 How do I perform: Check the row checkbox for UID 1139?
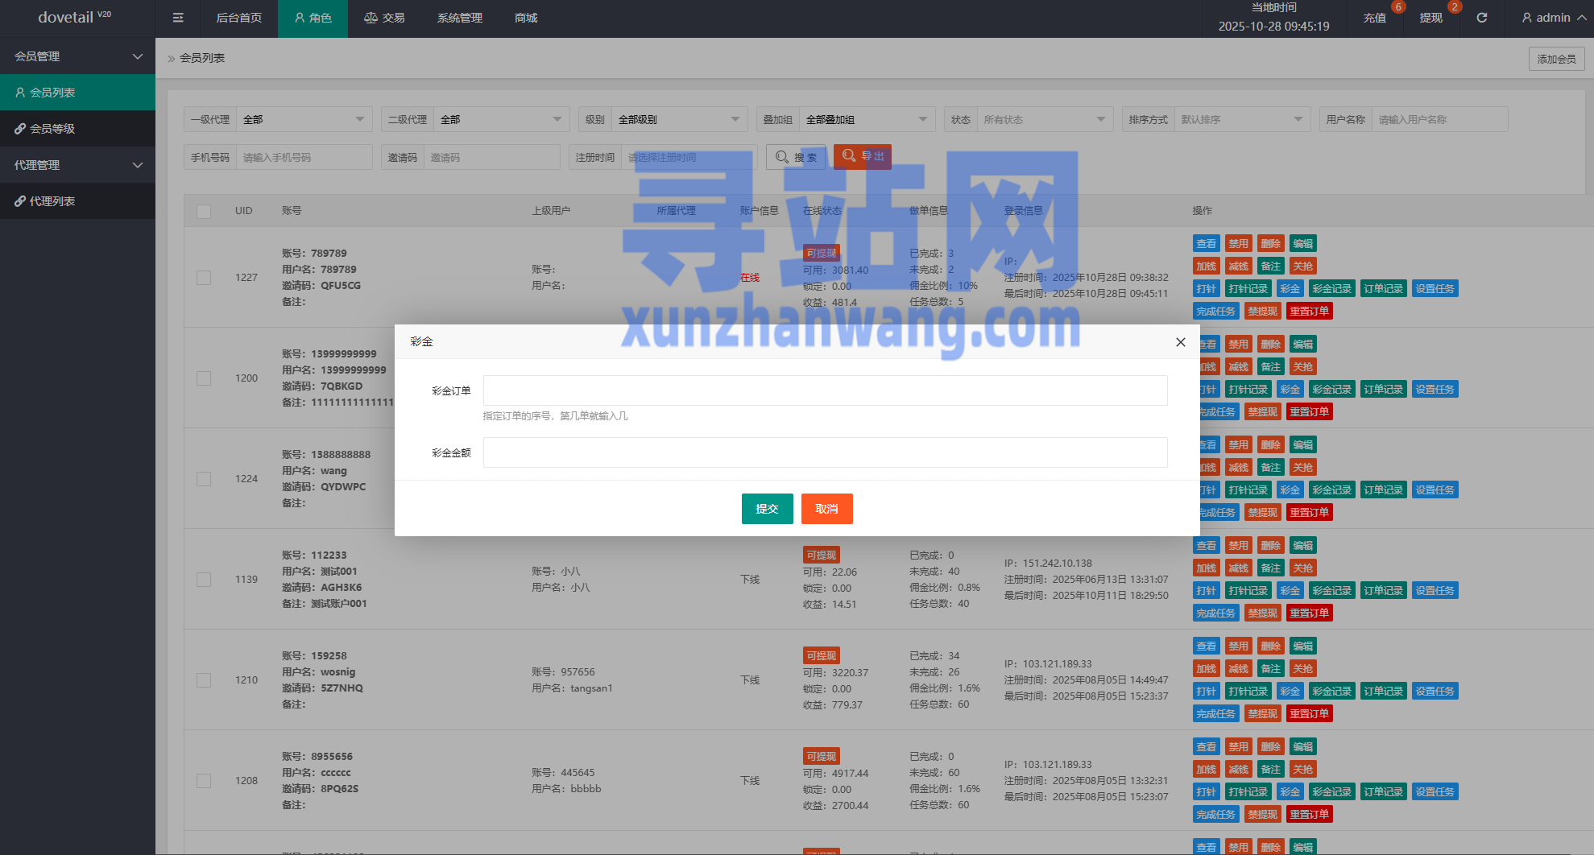(x=204, y=580)
